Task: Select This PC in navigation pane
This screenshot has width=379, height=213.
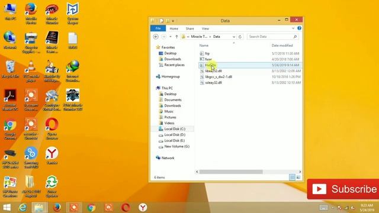Action: pos(167,88)
